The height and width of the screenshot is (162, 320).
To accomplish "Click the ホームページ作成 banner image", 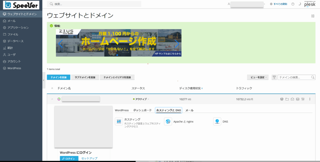I will pos(118,43).
